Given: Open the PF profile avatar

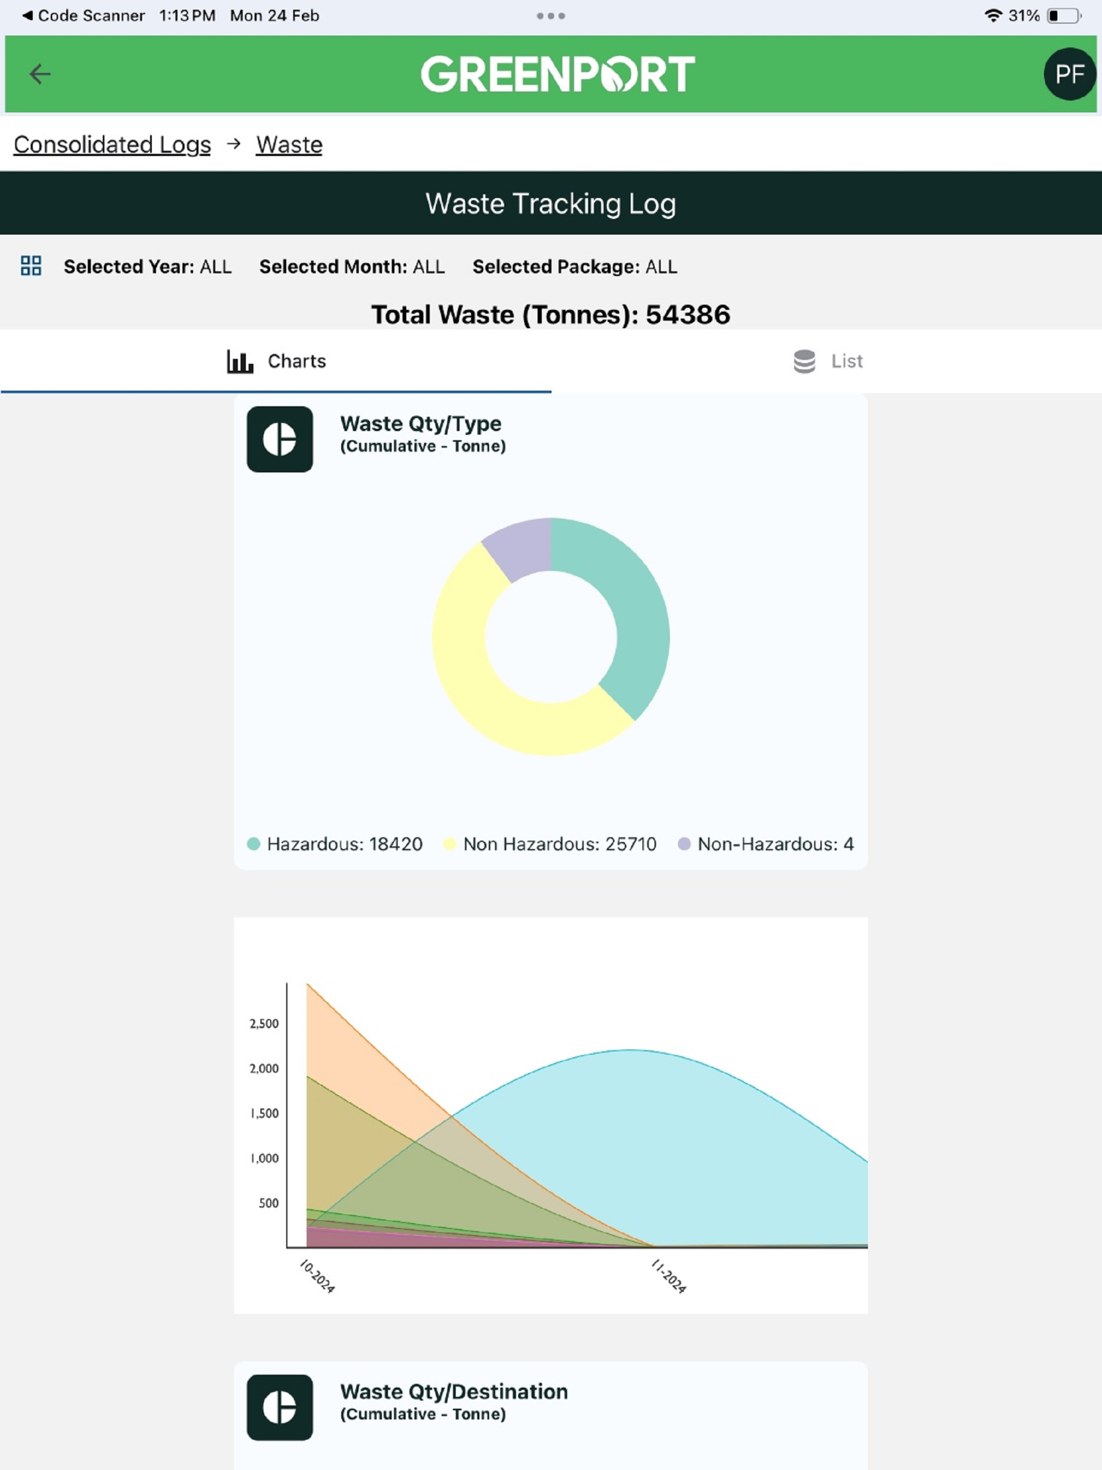Looking at the screenshot, I should pos(1069,74).
